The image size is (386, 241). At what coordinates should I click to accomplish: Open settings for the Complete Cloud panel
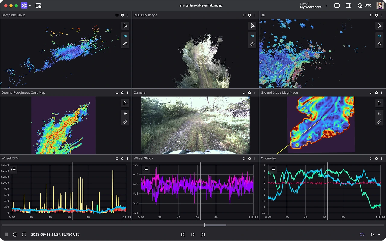coord(122,15)
